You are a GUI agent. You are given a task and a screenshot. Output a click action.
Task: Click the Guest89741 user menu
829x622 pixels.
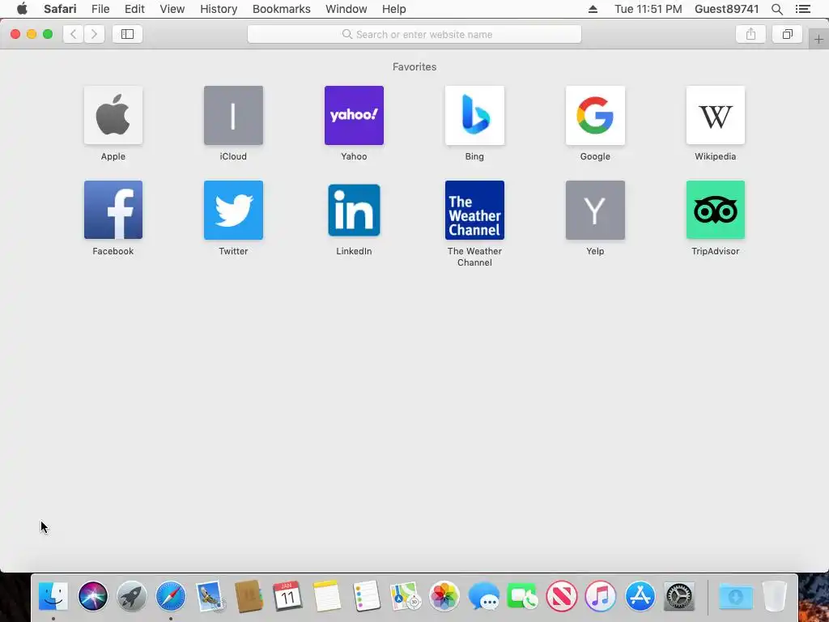coord(726,9)
